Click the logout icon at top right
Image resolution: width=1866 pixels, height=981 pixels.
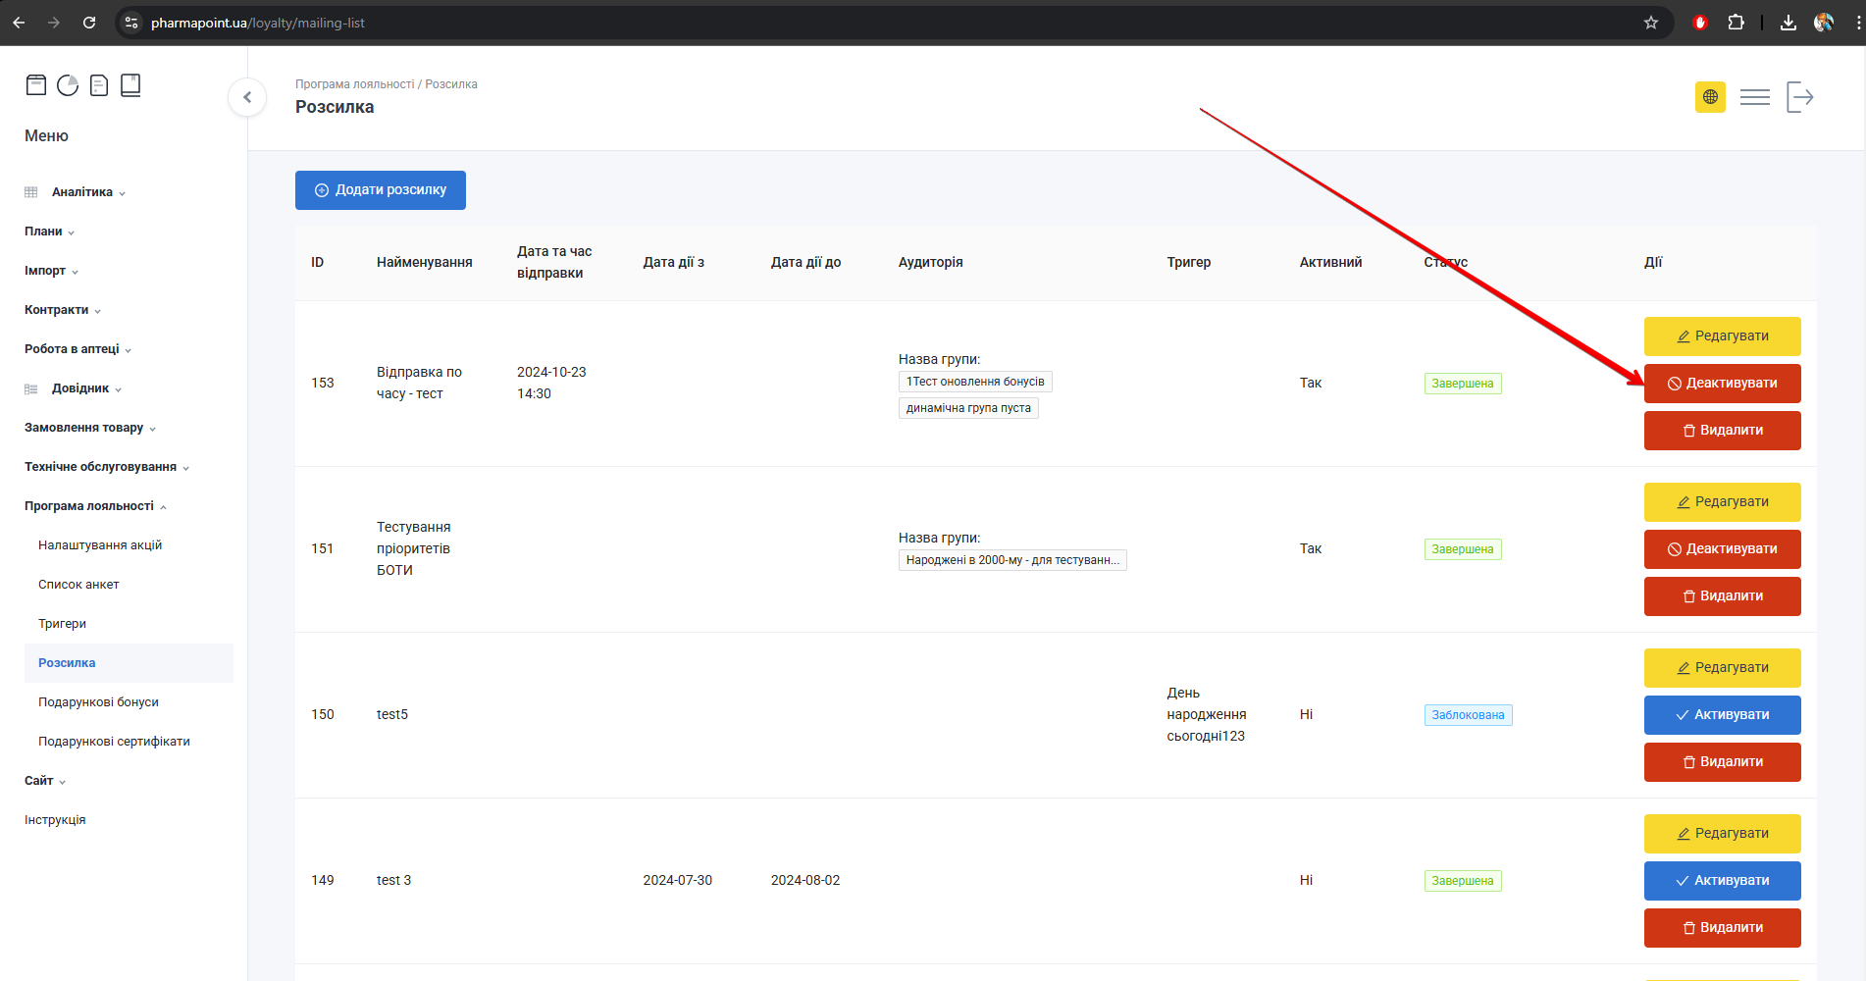pyautogui.click(x=1799, y=97)
